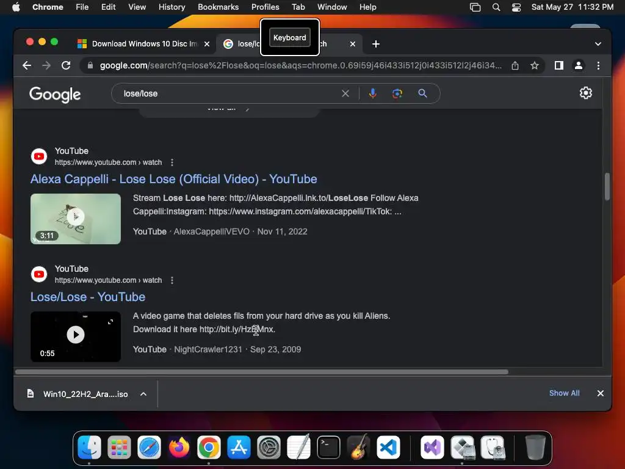Open options for the Alexa Cappelli result
The width and height of the screenshot is (625, 469).
coord(172,162)
